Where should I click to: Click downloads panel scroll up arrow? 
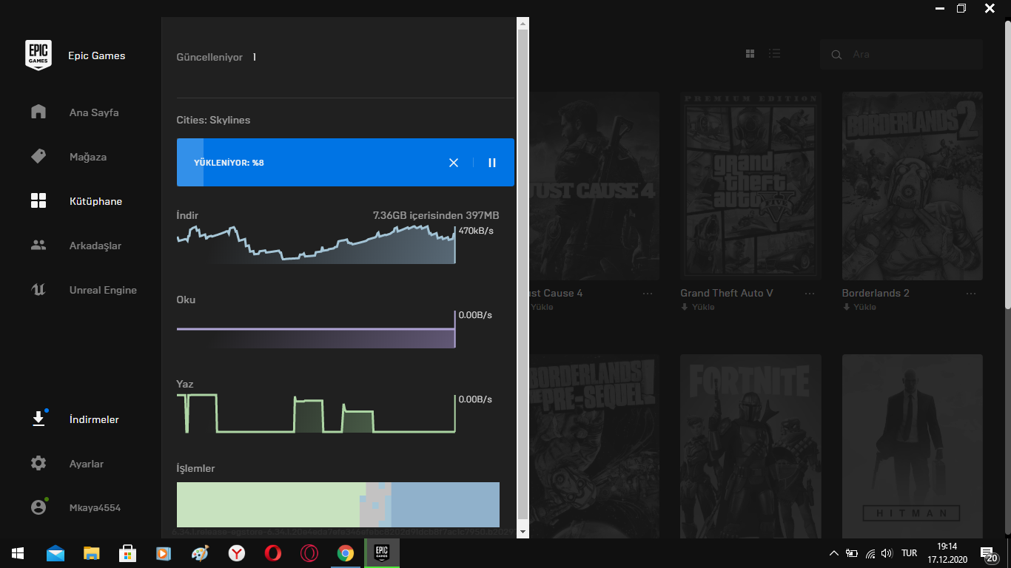click(x=523, y=24)
